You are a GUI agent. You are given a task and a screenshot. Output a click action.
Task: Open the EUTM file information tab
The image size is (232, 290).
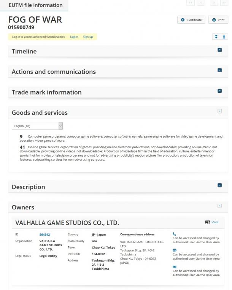point(34,5)
